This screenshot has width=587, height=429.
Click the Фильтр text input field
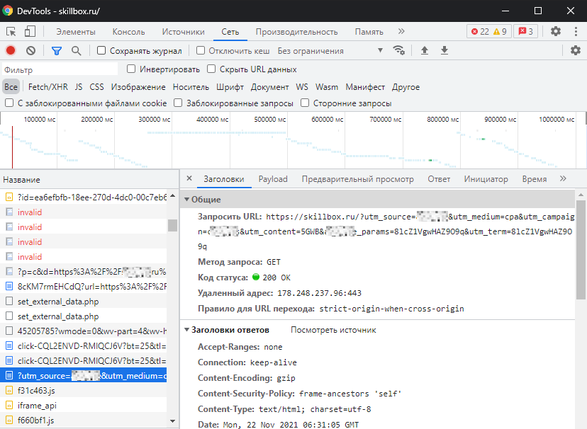tap(60, 70)
